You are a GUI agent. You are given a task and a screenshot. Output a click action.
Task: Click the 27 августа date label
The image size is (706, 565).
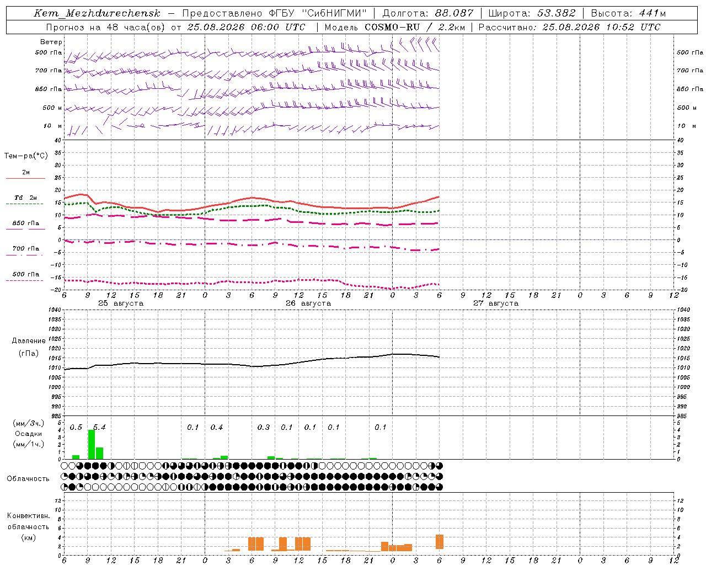[496, 303]
